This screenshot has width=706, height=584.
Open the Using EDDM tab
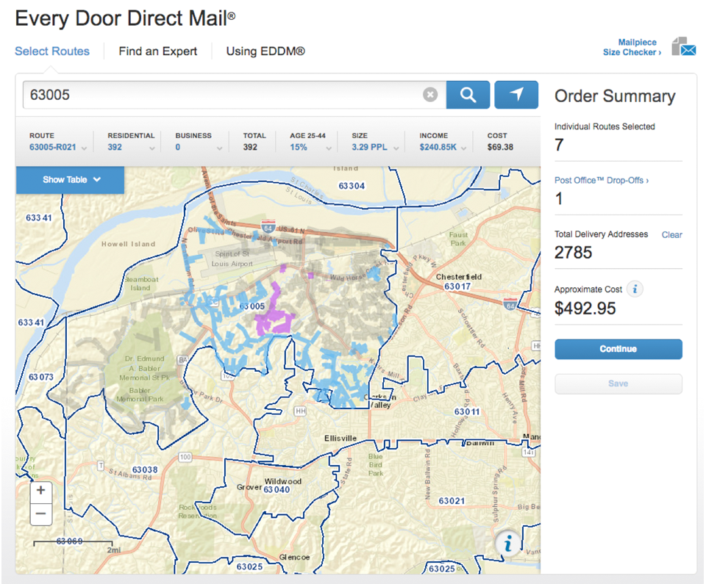click(265, 51)
